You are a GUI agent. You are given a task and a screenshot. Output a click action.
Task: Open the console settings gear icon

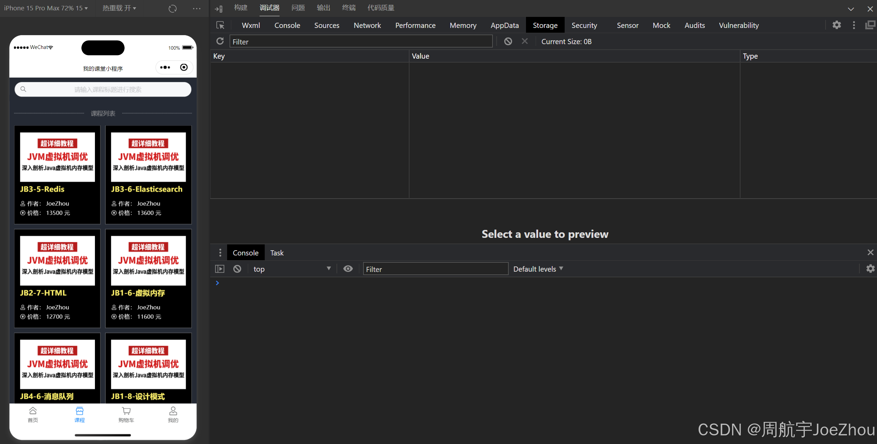click(x=870, y=269)
